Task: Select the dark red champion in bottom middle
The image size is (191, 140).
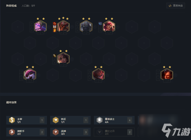Action: click(98, 75)
